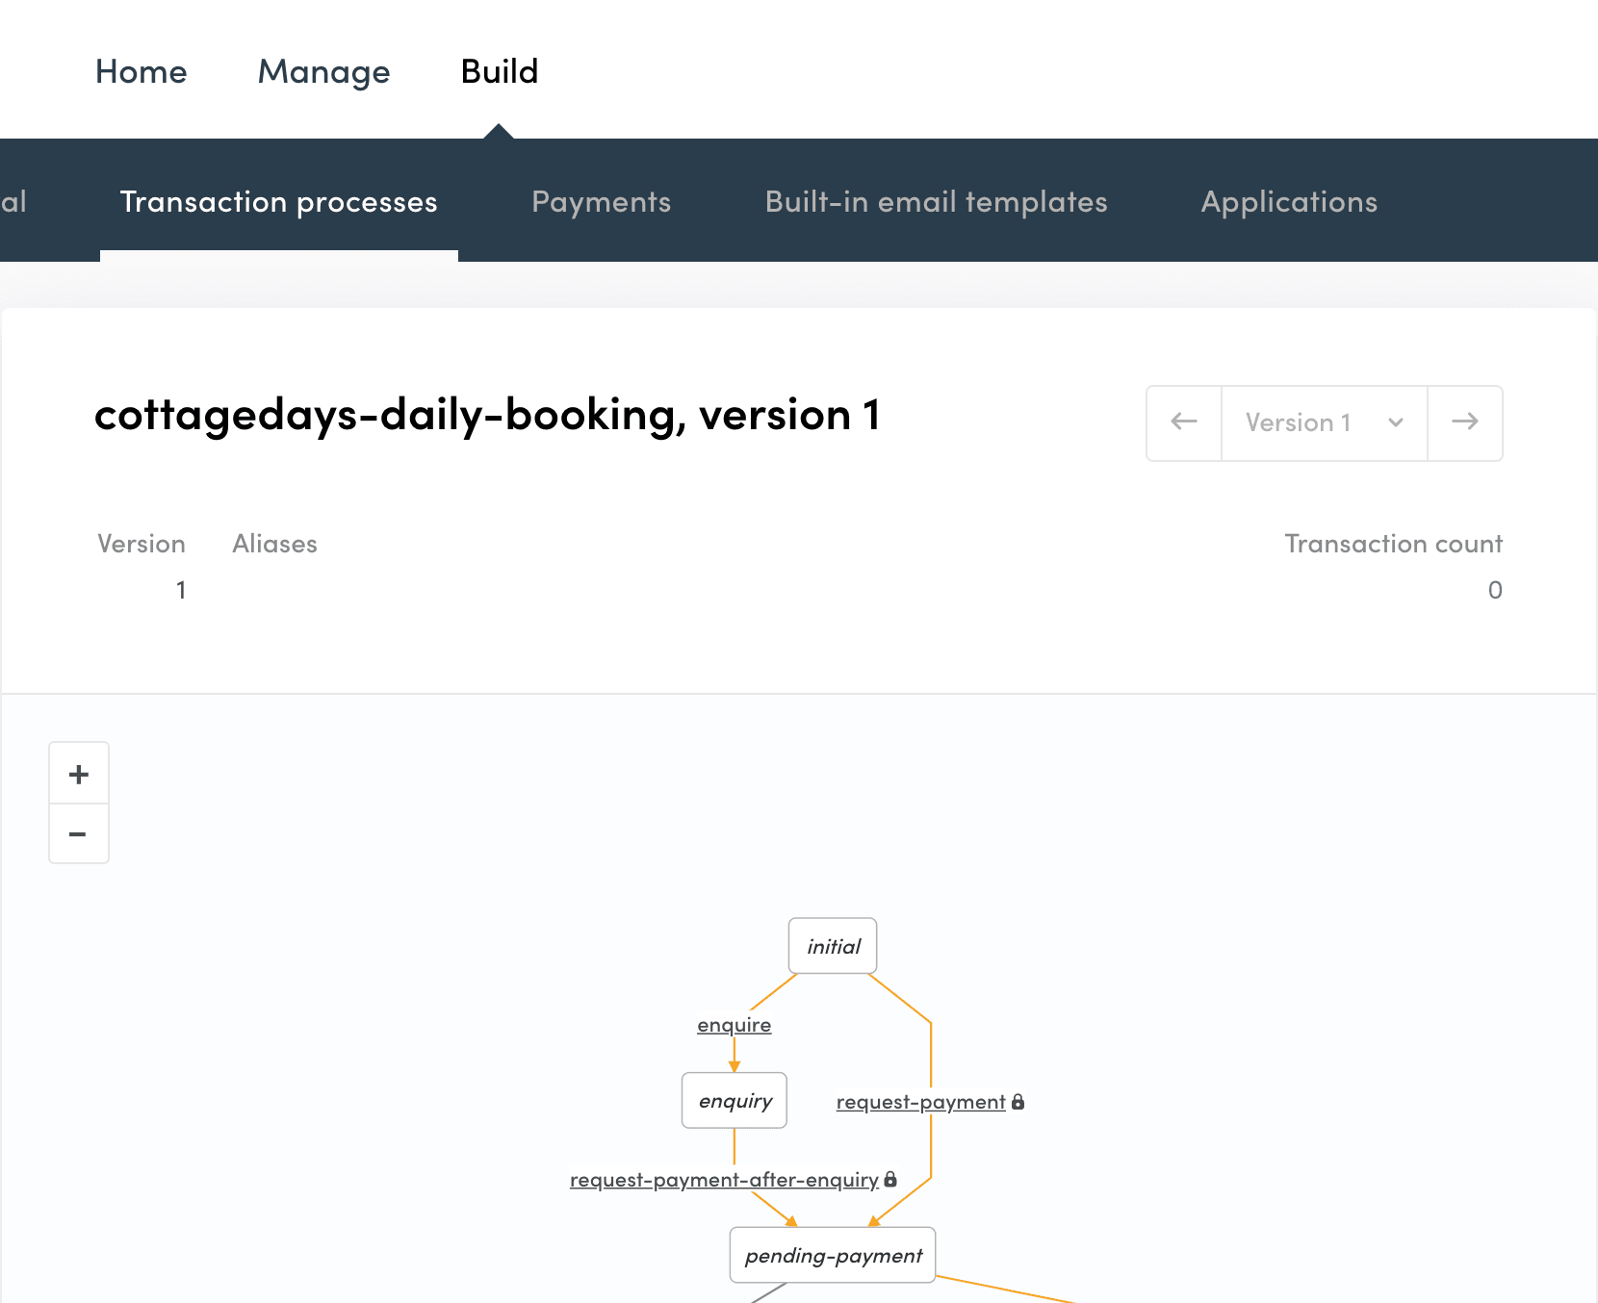Zoom out the process graph with minus
Image resolution: width=1598 pixels, height=1303 pixels.
click(x=79, y=833)
